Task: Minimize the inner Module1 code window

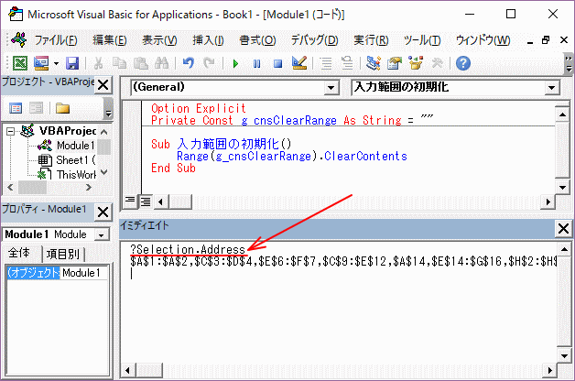Action: [529, 40]
